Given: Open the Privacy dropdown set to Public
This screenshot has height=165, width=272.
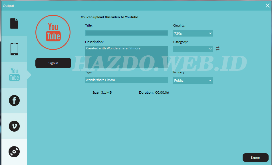Looking at the screenshot, I should click(193, 80).
